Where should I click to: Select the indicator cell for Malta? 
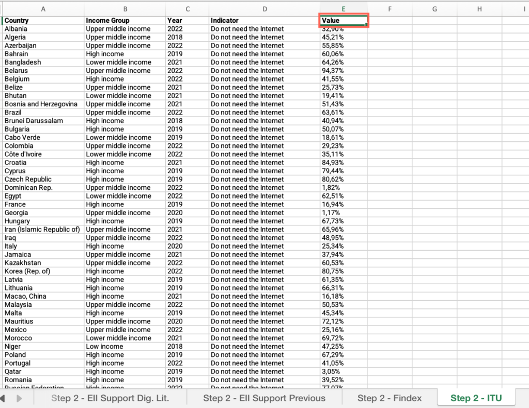tap(264, 313)
